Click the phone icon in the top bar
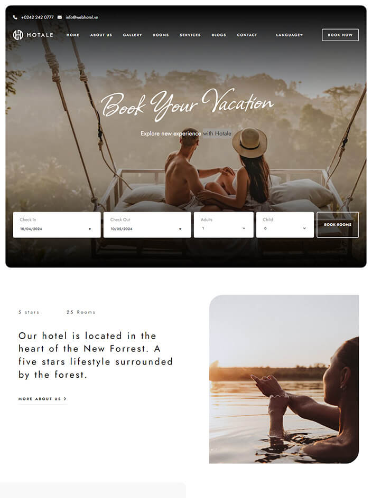The image size is (372, 498). pos(15,17)
